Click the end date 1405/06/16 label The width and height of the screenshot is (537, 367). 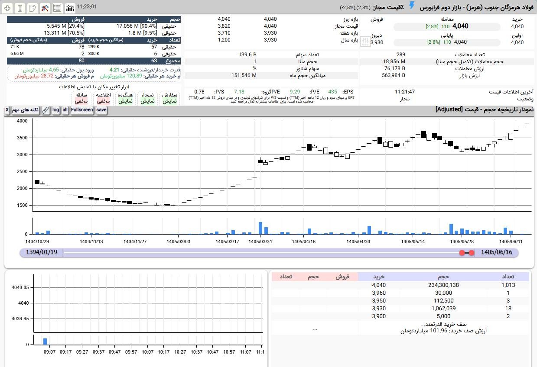(497, 252)
